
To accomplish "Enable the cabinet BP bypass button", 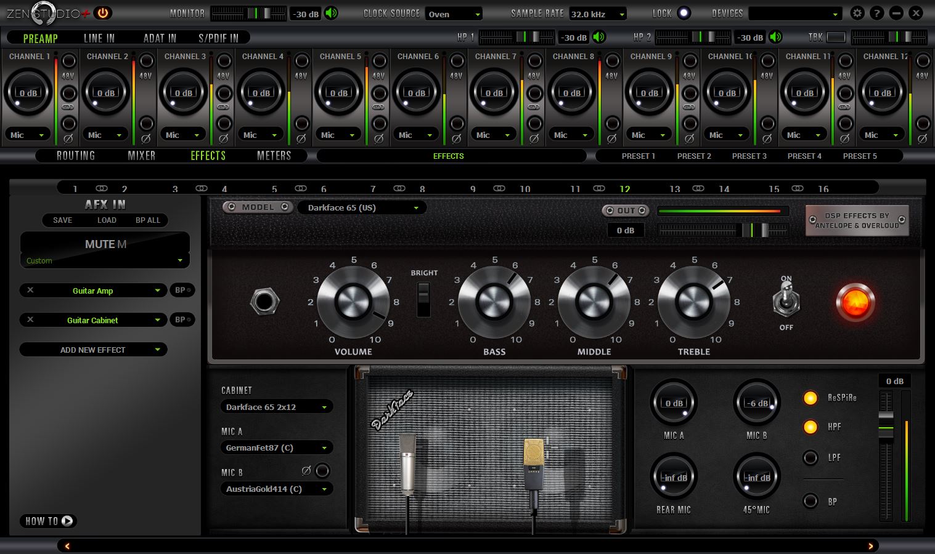I will 810,501.
